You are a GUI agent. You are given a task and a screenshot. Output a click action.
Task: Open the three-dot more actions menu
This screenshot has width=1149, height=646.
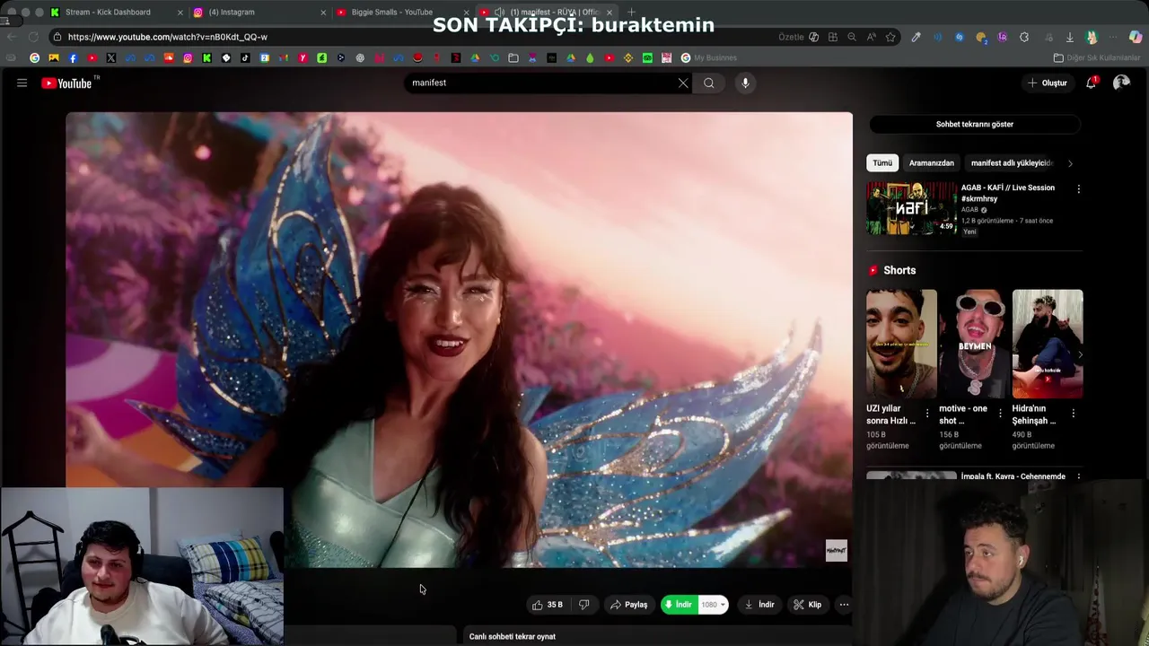(x=844, y=605)
